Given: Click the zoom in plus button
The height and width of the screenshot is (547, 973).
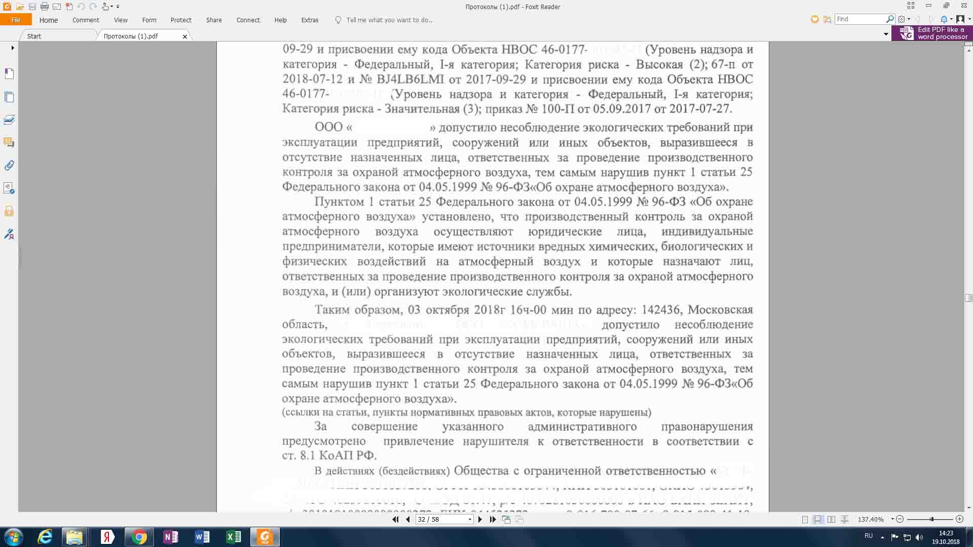Looking at the screenshot, I should [x=959, y=519].
